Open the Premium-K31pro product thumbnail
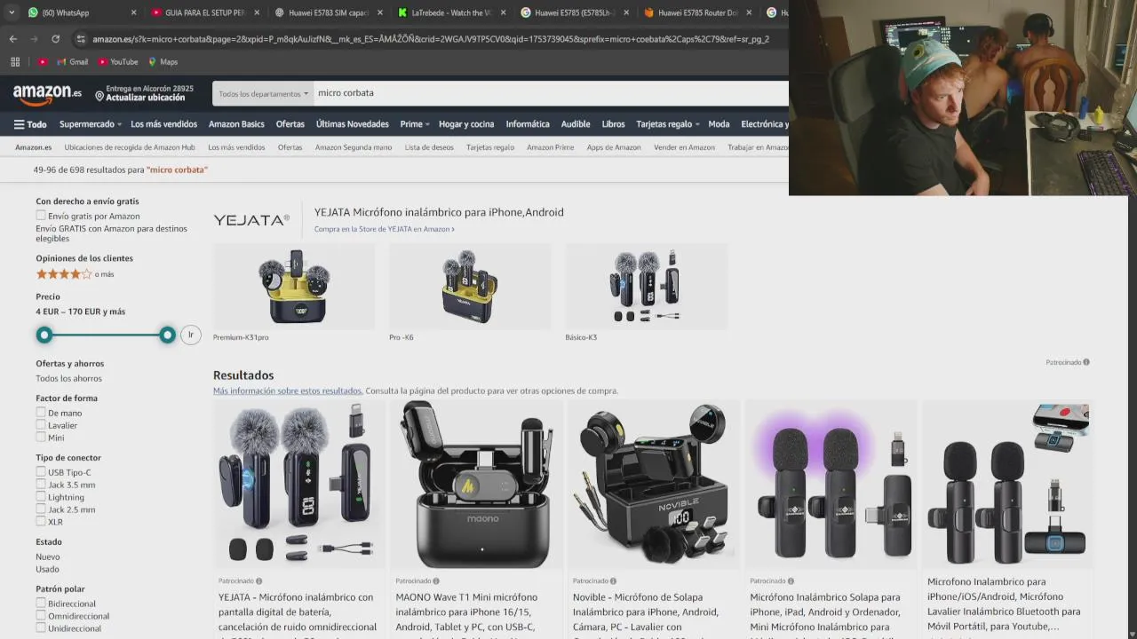The height and width of the screenshot is (639, 1137). click(x=294, y=287)
